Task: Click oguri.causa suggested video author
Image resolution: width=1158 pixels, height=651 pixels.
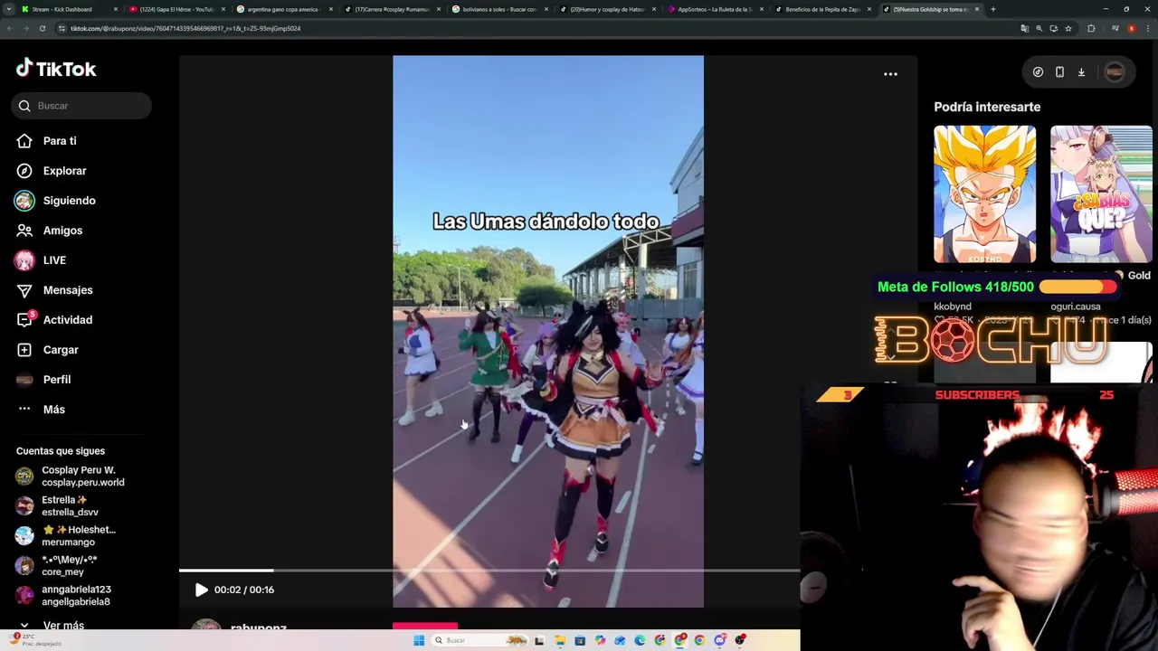Action: (x=1076, y=307)
